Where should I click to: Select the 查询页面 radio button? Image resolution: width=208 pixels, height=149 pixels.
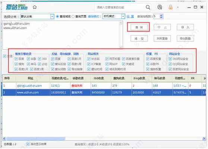(x=73, y=16)
